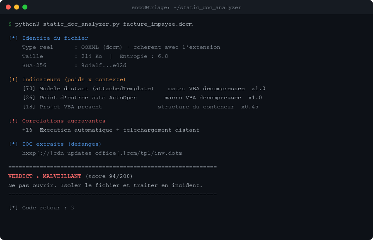Click the SHA-256 hash value 9c4a1f...e02d
Viewport: 373px width, 240px height.
coord(104,65)
